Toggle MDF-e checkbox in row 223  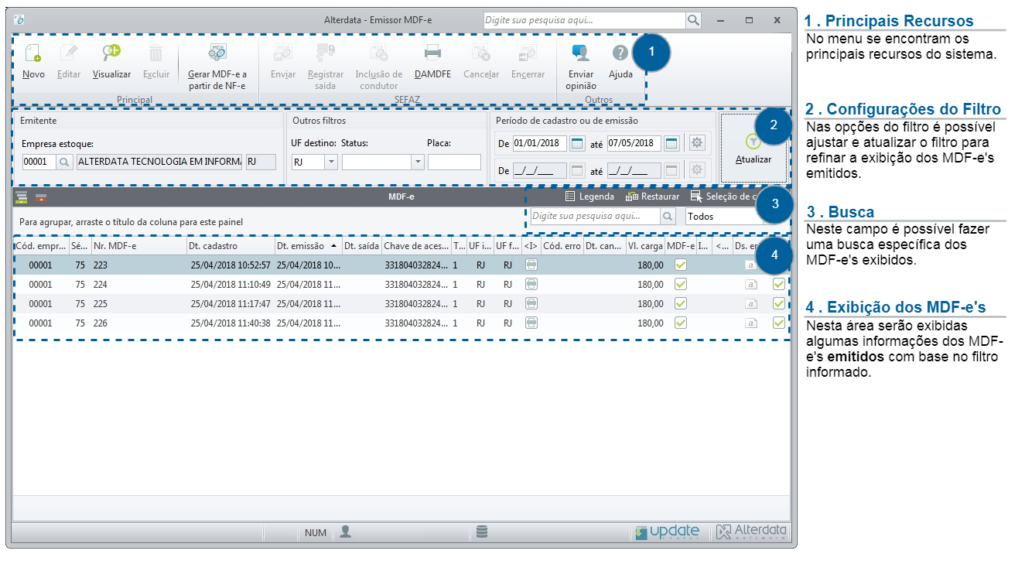pos(681,265)
